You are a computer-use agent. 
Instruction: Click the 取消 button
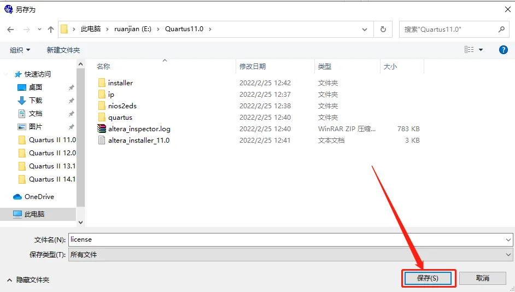[x=483, y=278]
